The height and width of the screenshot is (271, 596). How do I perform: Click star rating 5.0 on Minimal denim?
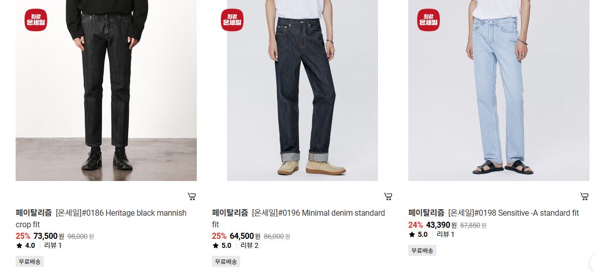(222, 245)
